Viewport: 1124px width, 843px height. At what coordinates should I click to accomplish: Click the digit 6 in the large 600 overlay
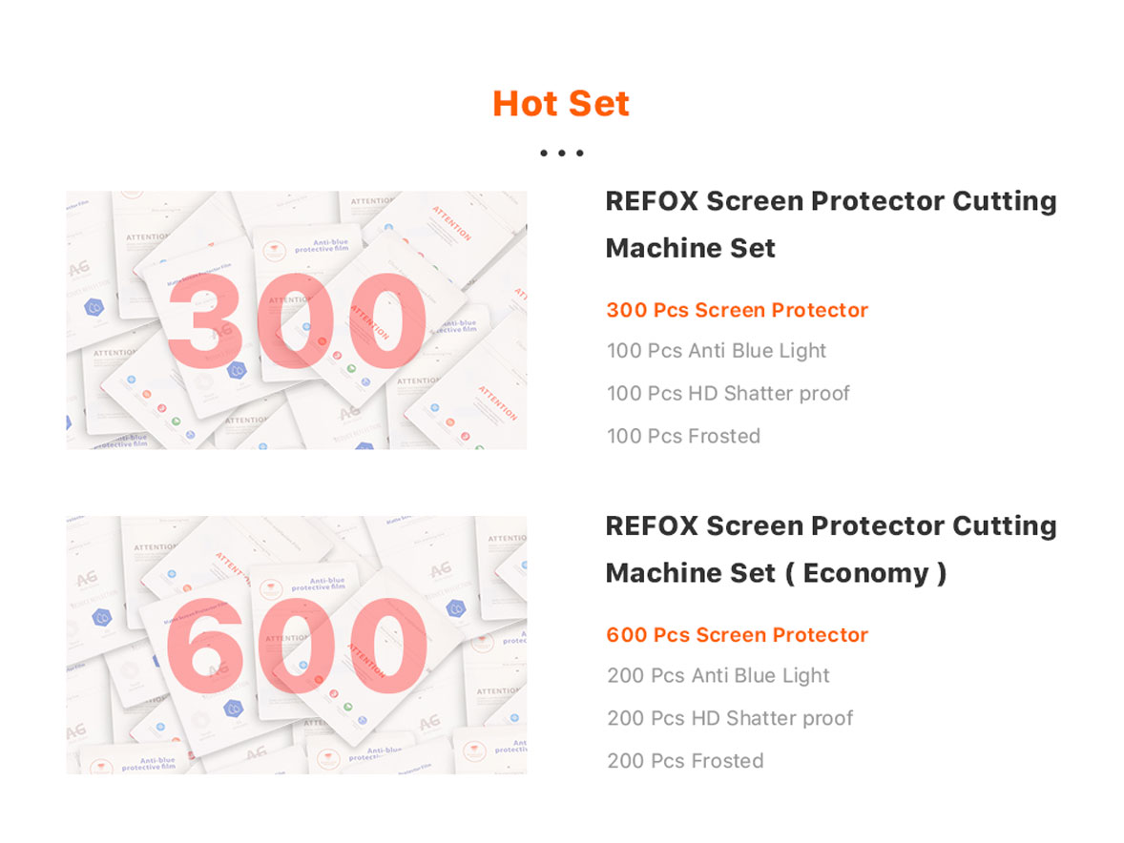tap(208, 647)
